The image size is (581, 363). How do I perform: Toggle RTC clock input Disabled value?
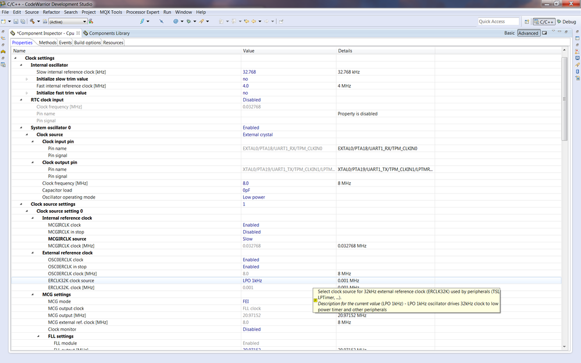(252, 100)
